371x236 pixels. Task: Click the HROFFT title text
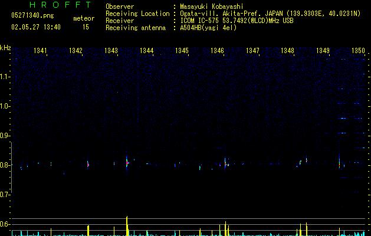(61, 5)
